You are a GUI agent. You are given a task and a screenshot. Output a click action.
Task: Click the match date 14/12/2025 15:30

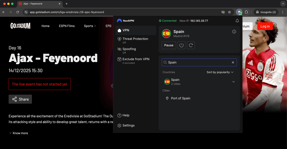pyautogui.click(x=26, y=70)
